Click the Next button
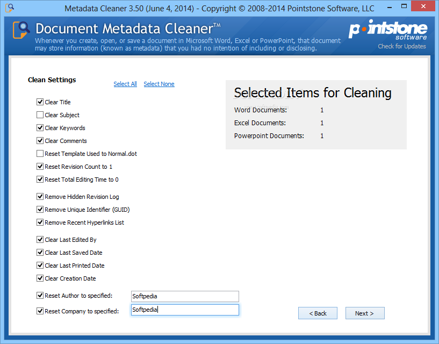Image resolution: width=439 pixels, height=344 pixels. [365, 313]
